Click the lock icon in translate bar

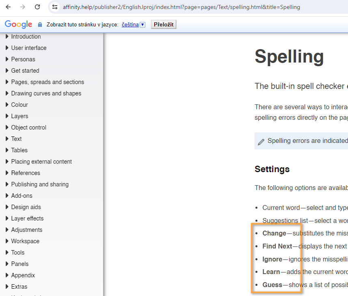[40, 25]
